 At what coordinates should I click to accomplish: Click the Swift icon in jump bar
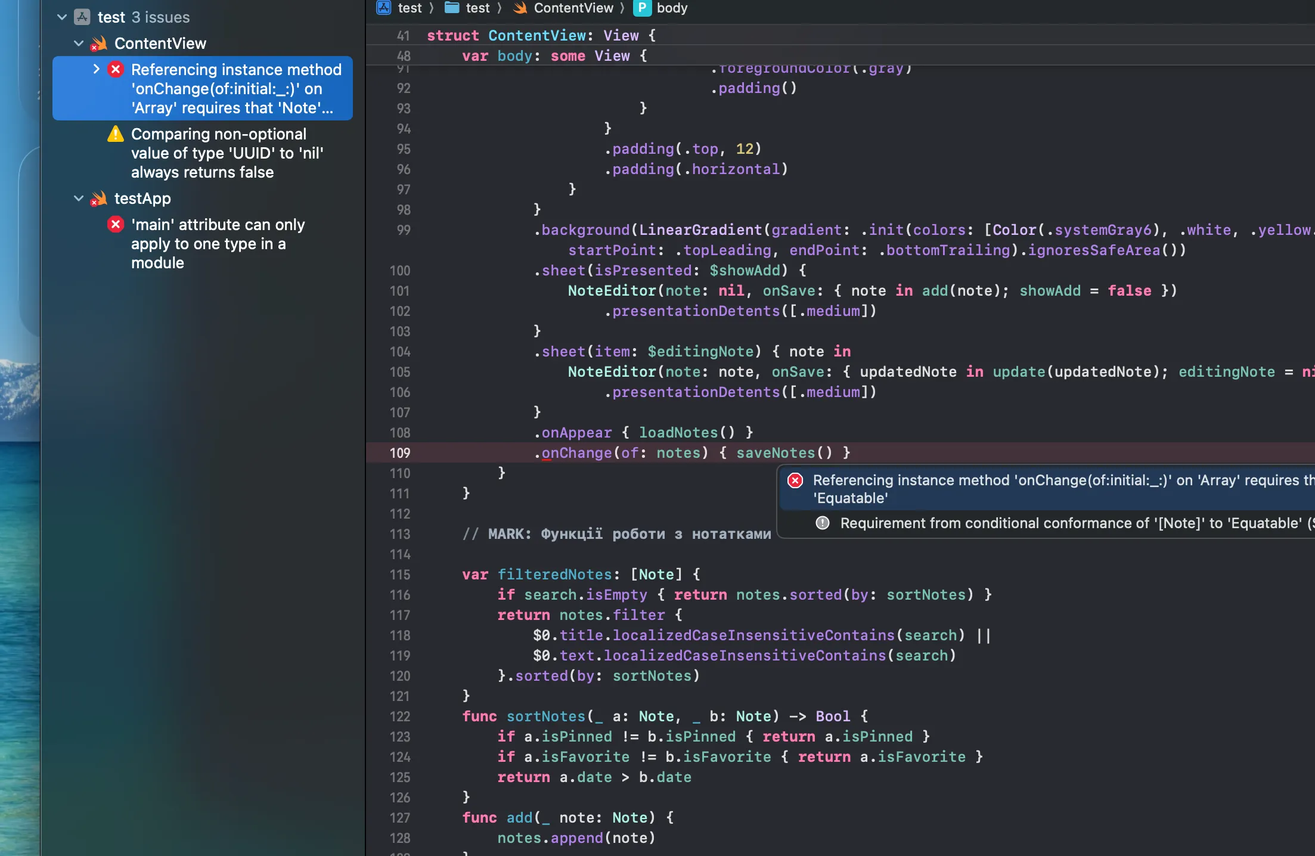coord(520,8)
